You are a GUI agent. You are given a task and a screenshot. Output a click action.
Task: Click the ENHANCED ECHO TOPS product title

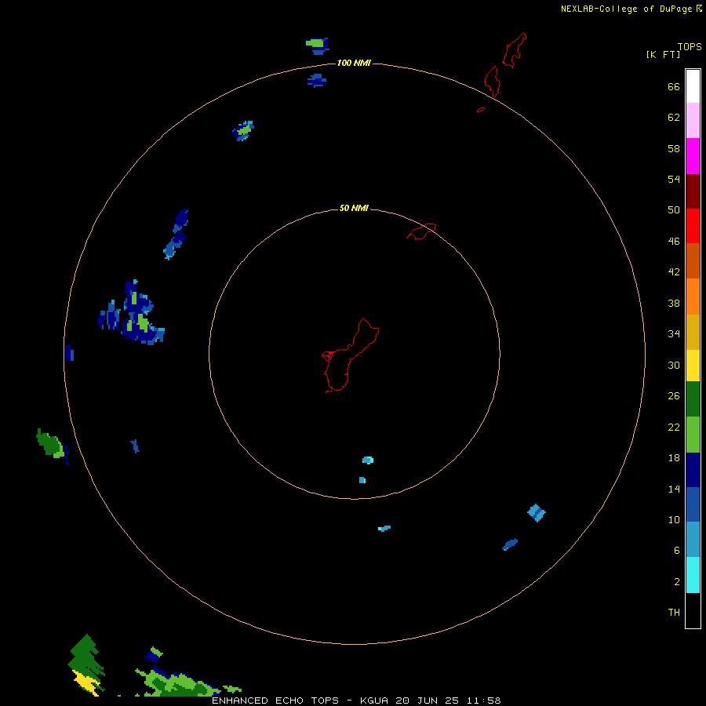(x=275, y=701)
